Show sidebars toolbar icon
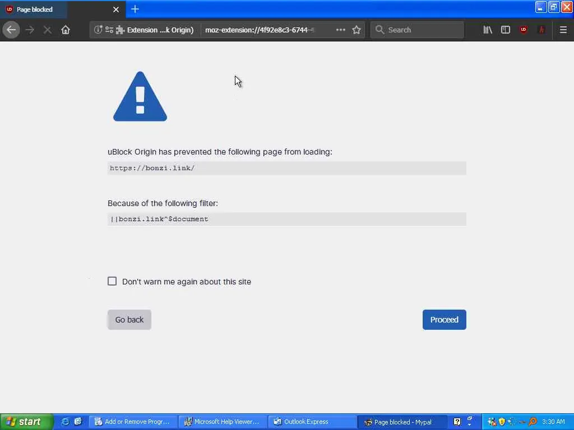Image resolution: width=574 pixels, height=430 pixels. (506, 30)
